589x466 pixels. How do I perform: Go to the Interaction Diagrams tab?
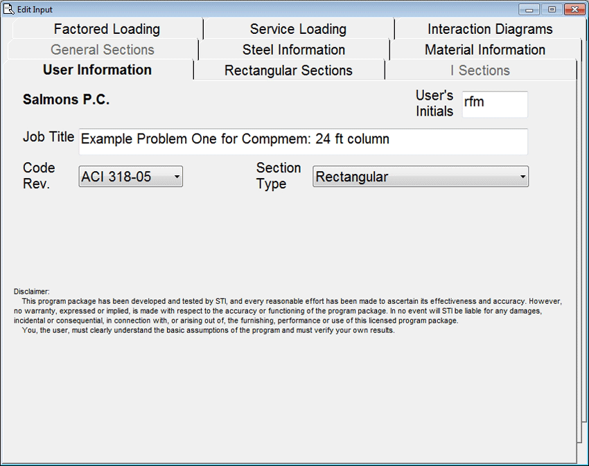tap(489, 29)
